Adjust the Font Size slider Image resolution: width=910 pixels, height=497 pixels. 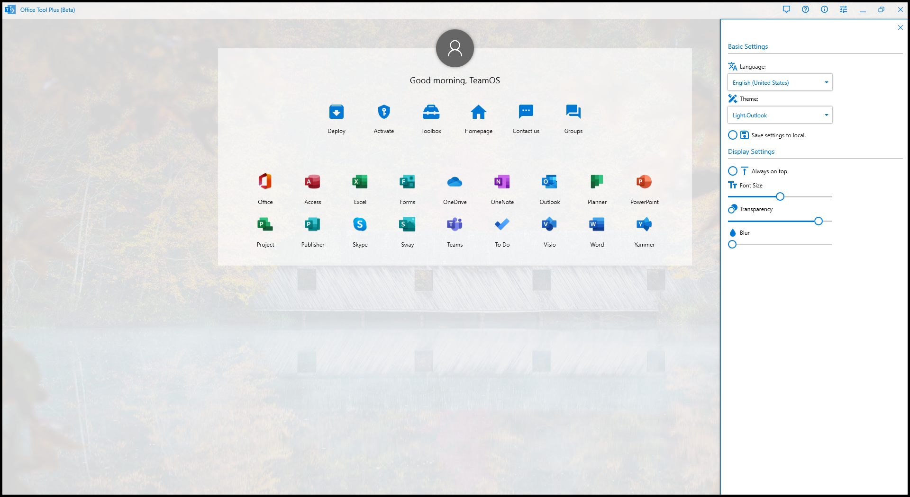coord(780,196)
